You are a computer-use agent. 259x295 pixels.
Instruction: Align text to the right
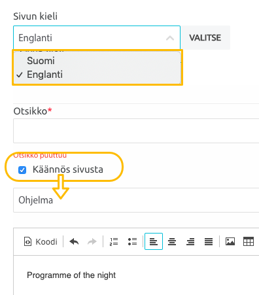[x=190, y=241]
